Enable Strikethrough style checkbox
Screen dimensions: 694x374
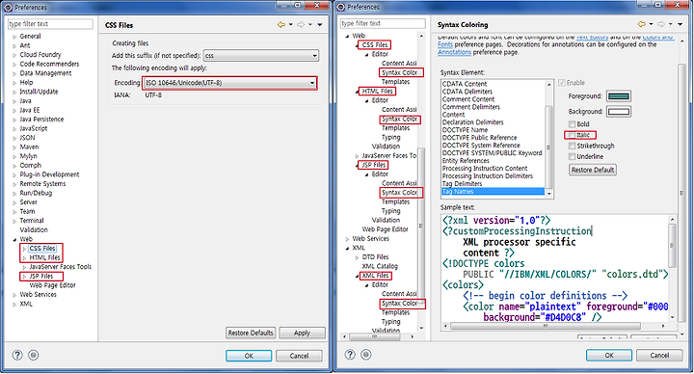572,146
